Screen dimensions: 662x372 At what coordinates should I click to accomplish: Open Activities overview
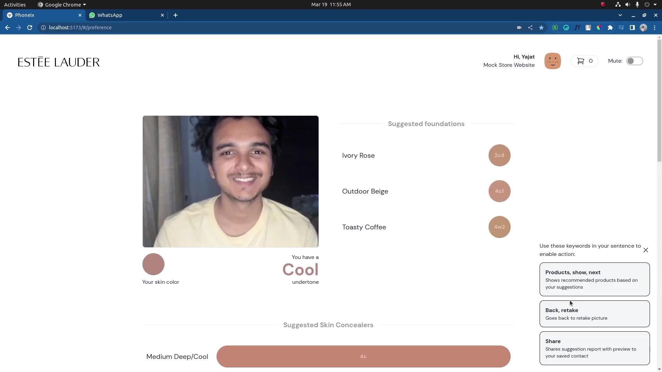coord(15,4)
